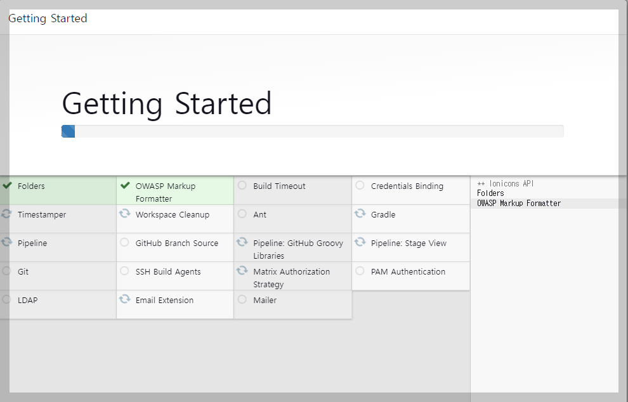Click the pending circle beside LDAP
The height and width of the screenshot is (402, 628).
tap(6, 299)
